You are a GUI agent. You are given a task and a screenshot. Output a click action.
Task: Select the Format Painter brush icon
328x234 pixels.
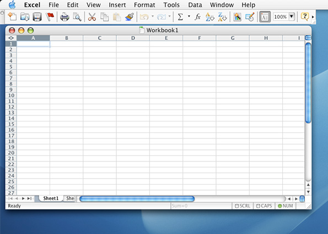(130, 17)
